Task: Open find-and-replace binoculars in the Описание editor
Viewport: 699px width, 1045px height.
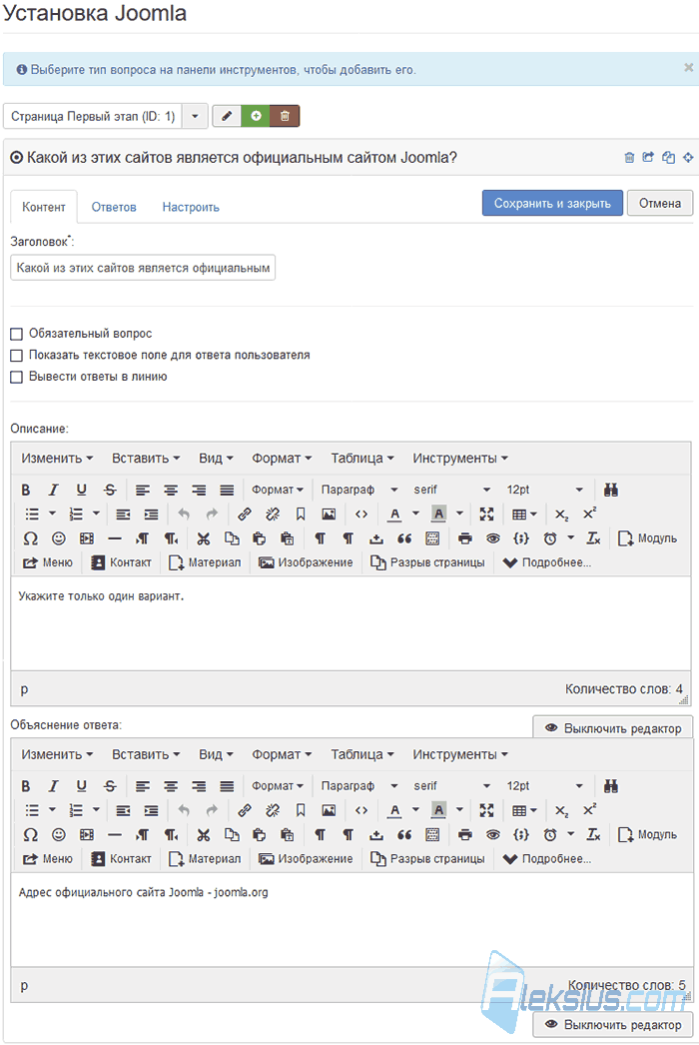Action: pyautogui.click(x=611, y=490)
